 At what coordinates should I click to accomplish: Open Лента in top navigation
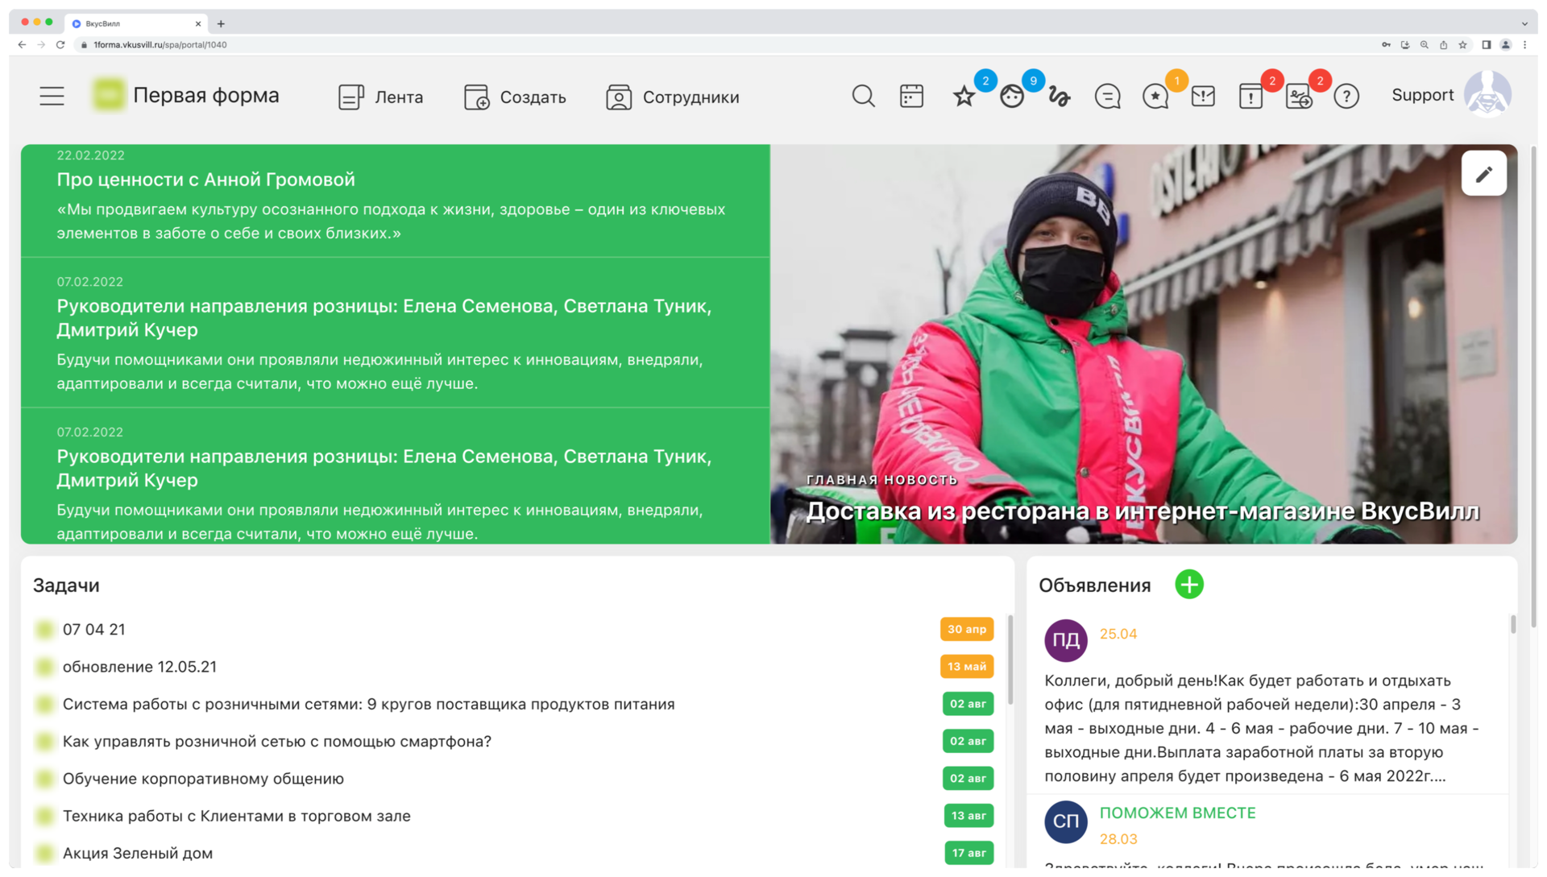click(381, 97)
